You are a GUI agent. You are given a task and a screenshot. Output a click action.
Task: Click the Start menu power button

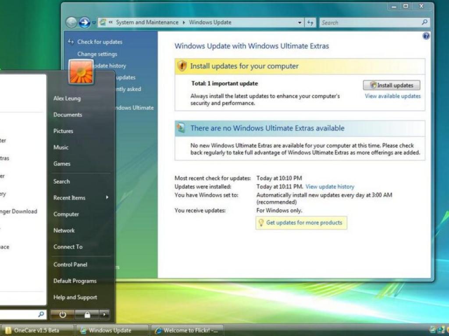[x=63, y=315]
